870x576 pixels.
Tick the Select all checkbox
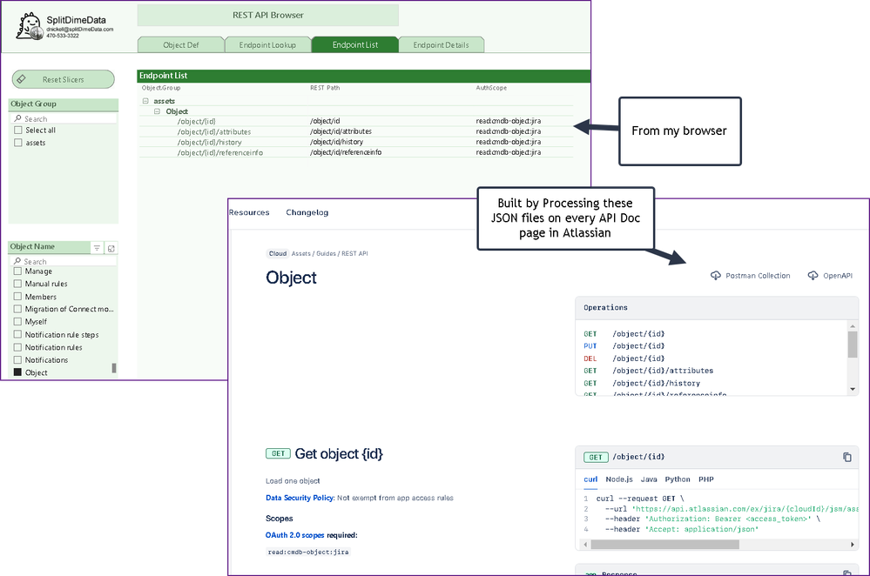tap(18, 130)
